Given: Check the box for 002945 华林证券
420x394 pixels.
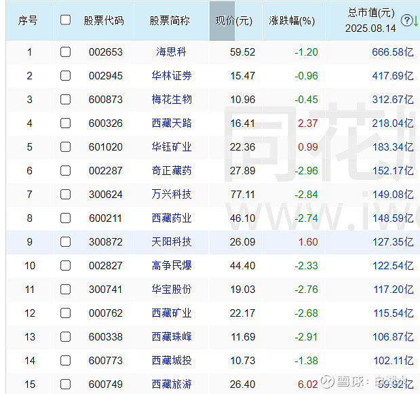Looking at the screenshot, I should coord(65,76).
